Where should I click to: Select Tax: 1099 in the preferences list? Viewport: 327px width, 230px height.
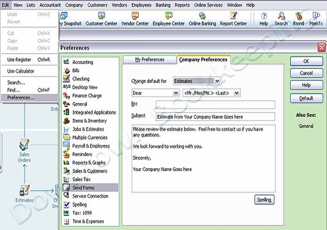click(x=90, y=213)
